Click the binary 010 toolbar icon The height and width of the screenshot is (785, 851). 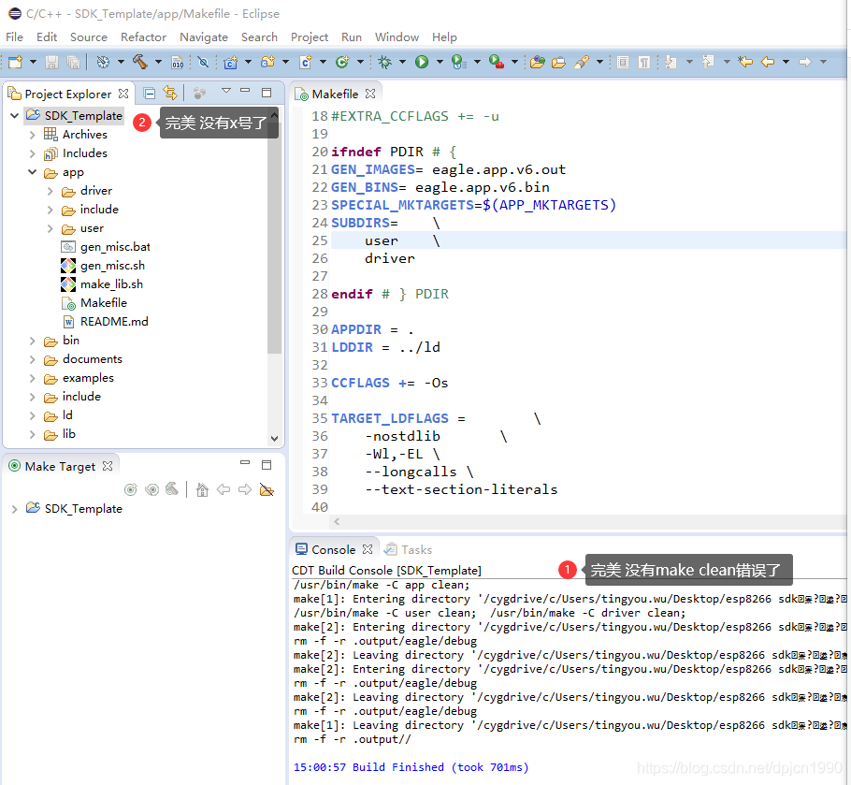177,62
